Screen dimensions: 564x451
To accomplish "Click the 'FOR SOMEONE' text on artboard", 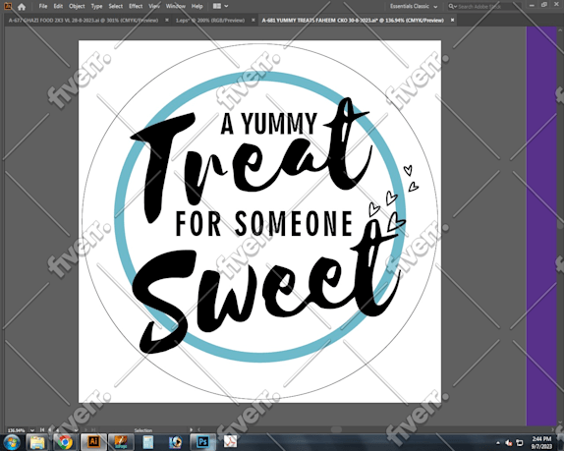I will [x=263, y=223].
